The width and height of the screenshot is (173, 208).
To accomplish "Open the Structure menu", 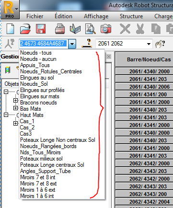I will 131,16.
